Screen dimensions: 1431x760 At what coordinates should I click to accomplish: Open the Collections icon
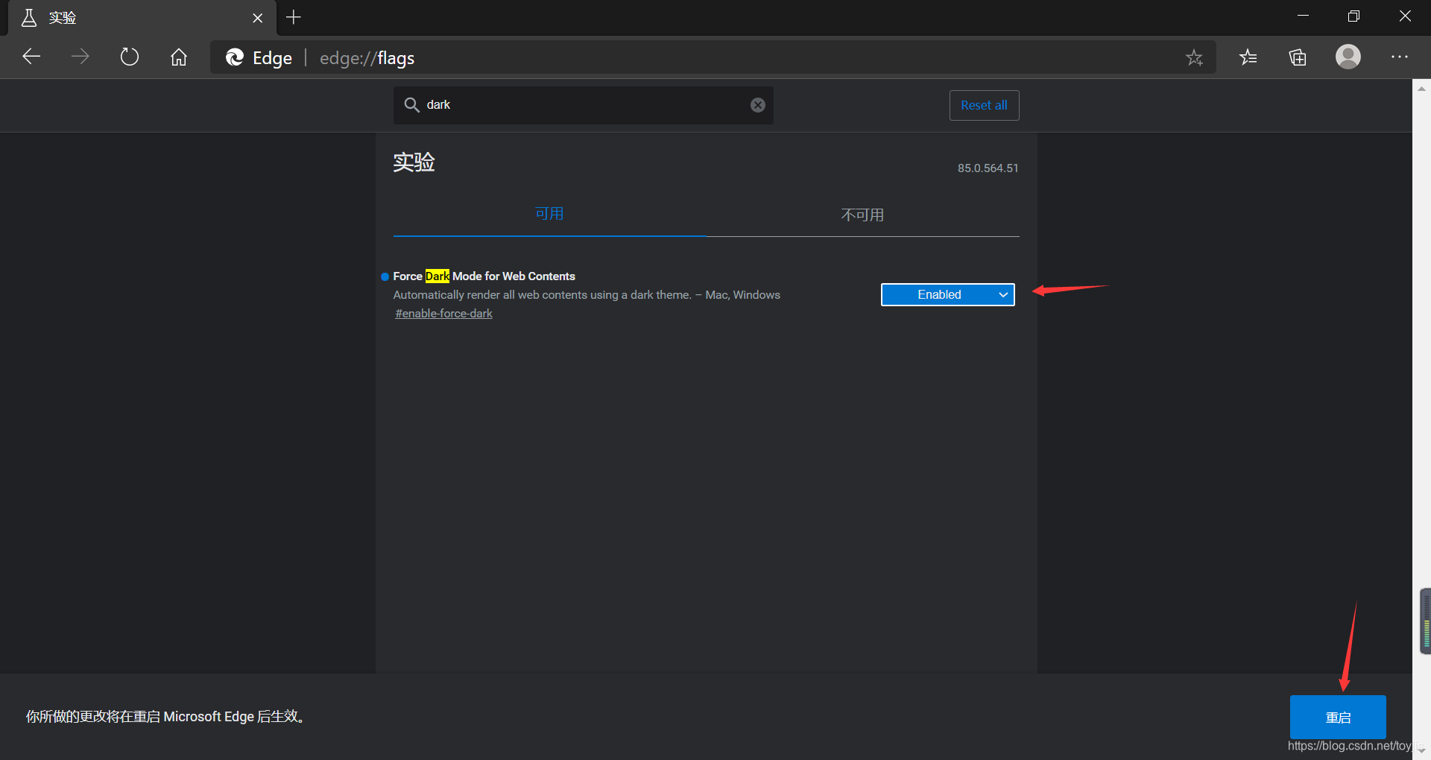[x=1298, y=57]
